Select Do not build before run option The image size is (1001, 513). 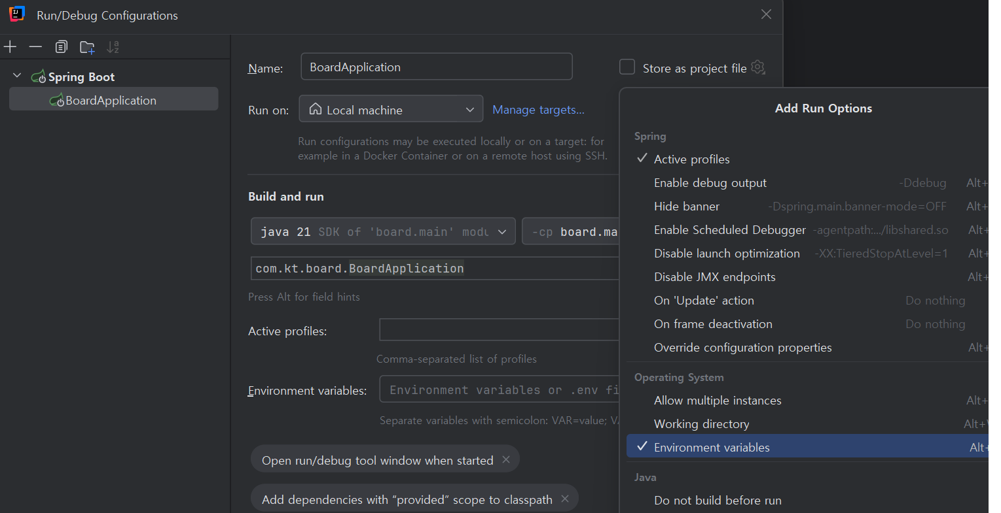coord(807,501)
